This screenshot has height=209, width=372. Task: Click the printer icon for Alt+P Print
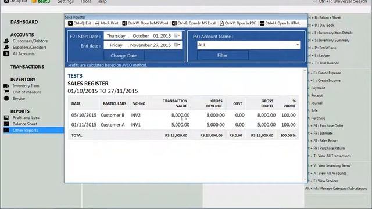[x=97, y=23]
